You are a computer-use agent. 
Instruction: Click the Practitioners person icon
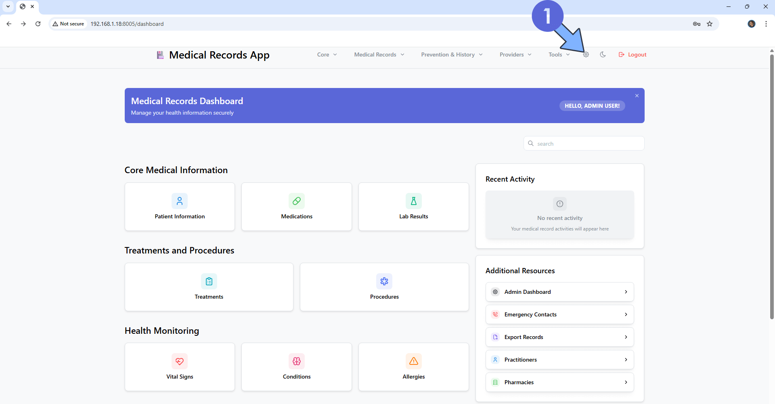pos(495,360)
